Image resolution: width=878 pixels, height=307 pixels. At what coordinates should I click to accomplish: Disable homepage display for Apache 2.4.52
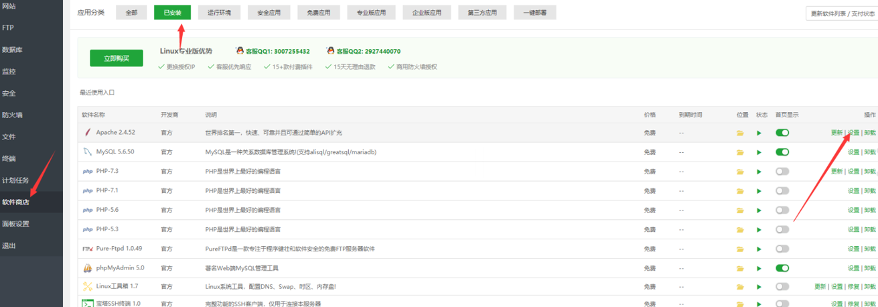[x=782, y=133]
